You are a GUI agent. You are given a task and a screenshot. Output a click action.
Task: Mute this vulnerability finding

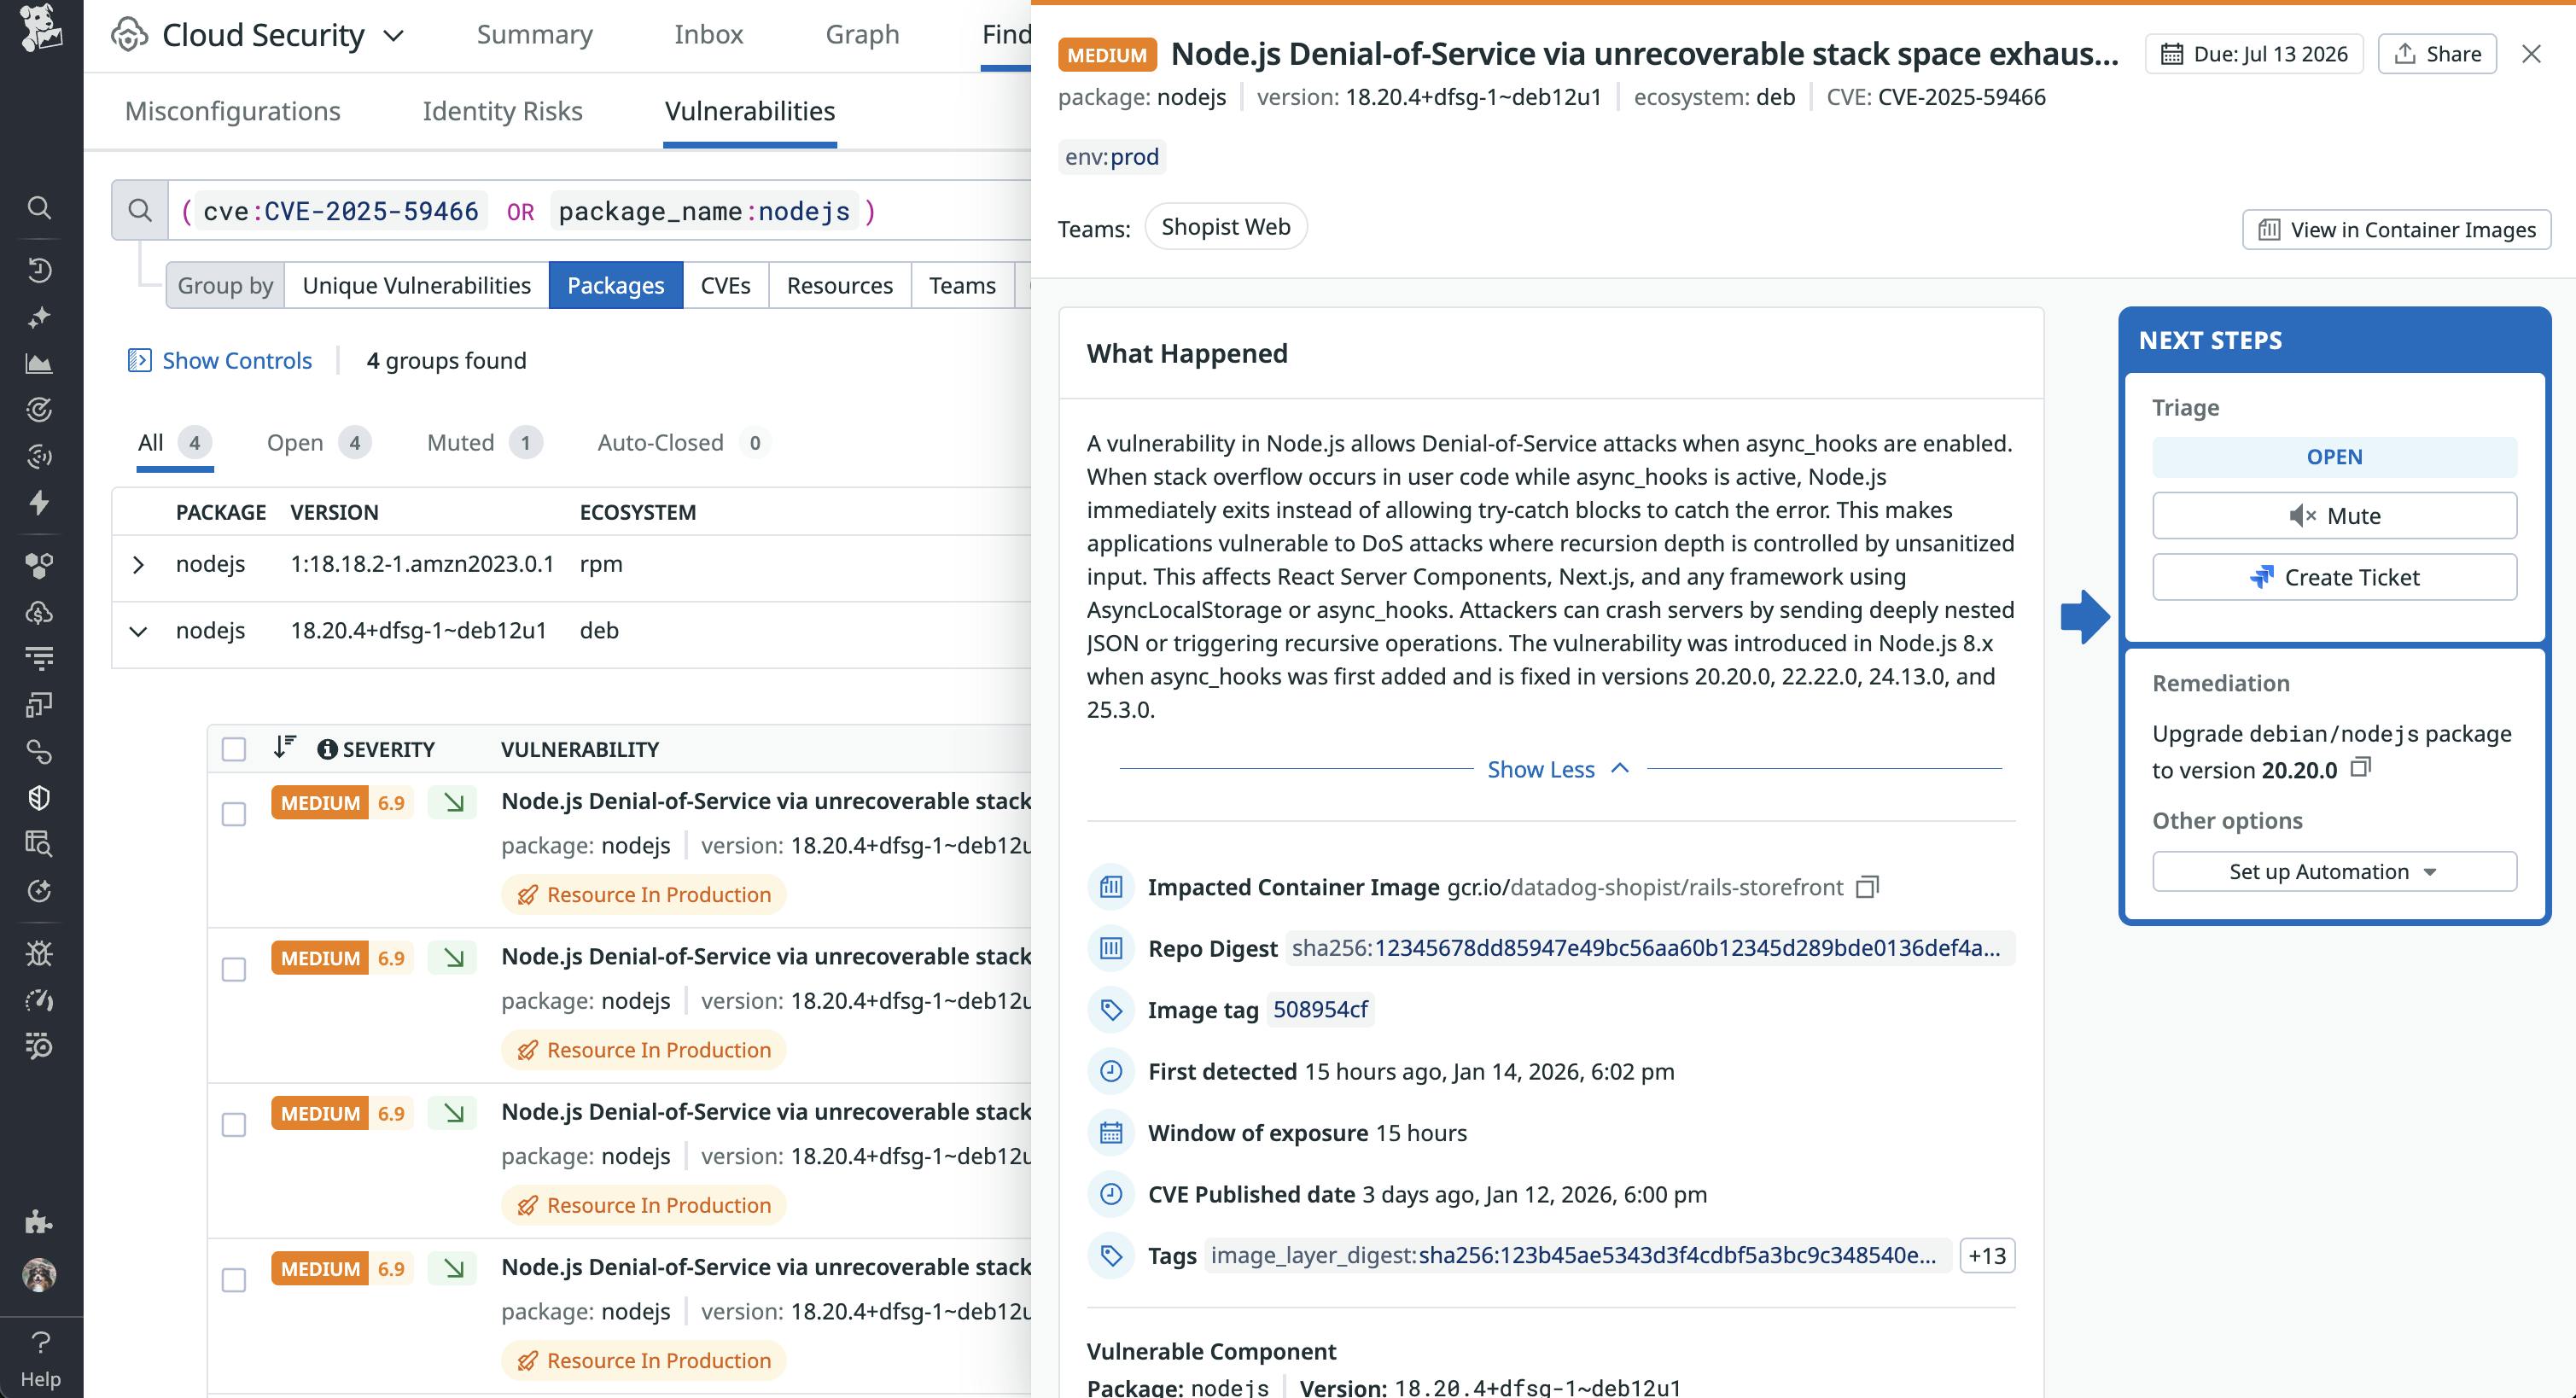(x=2334, y=515)
